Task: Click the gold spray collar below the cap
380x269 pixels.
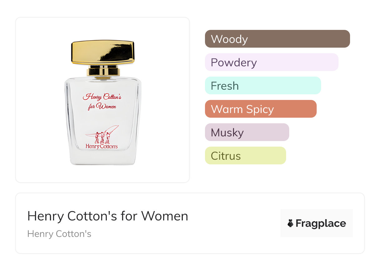Action: 103,71
